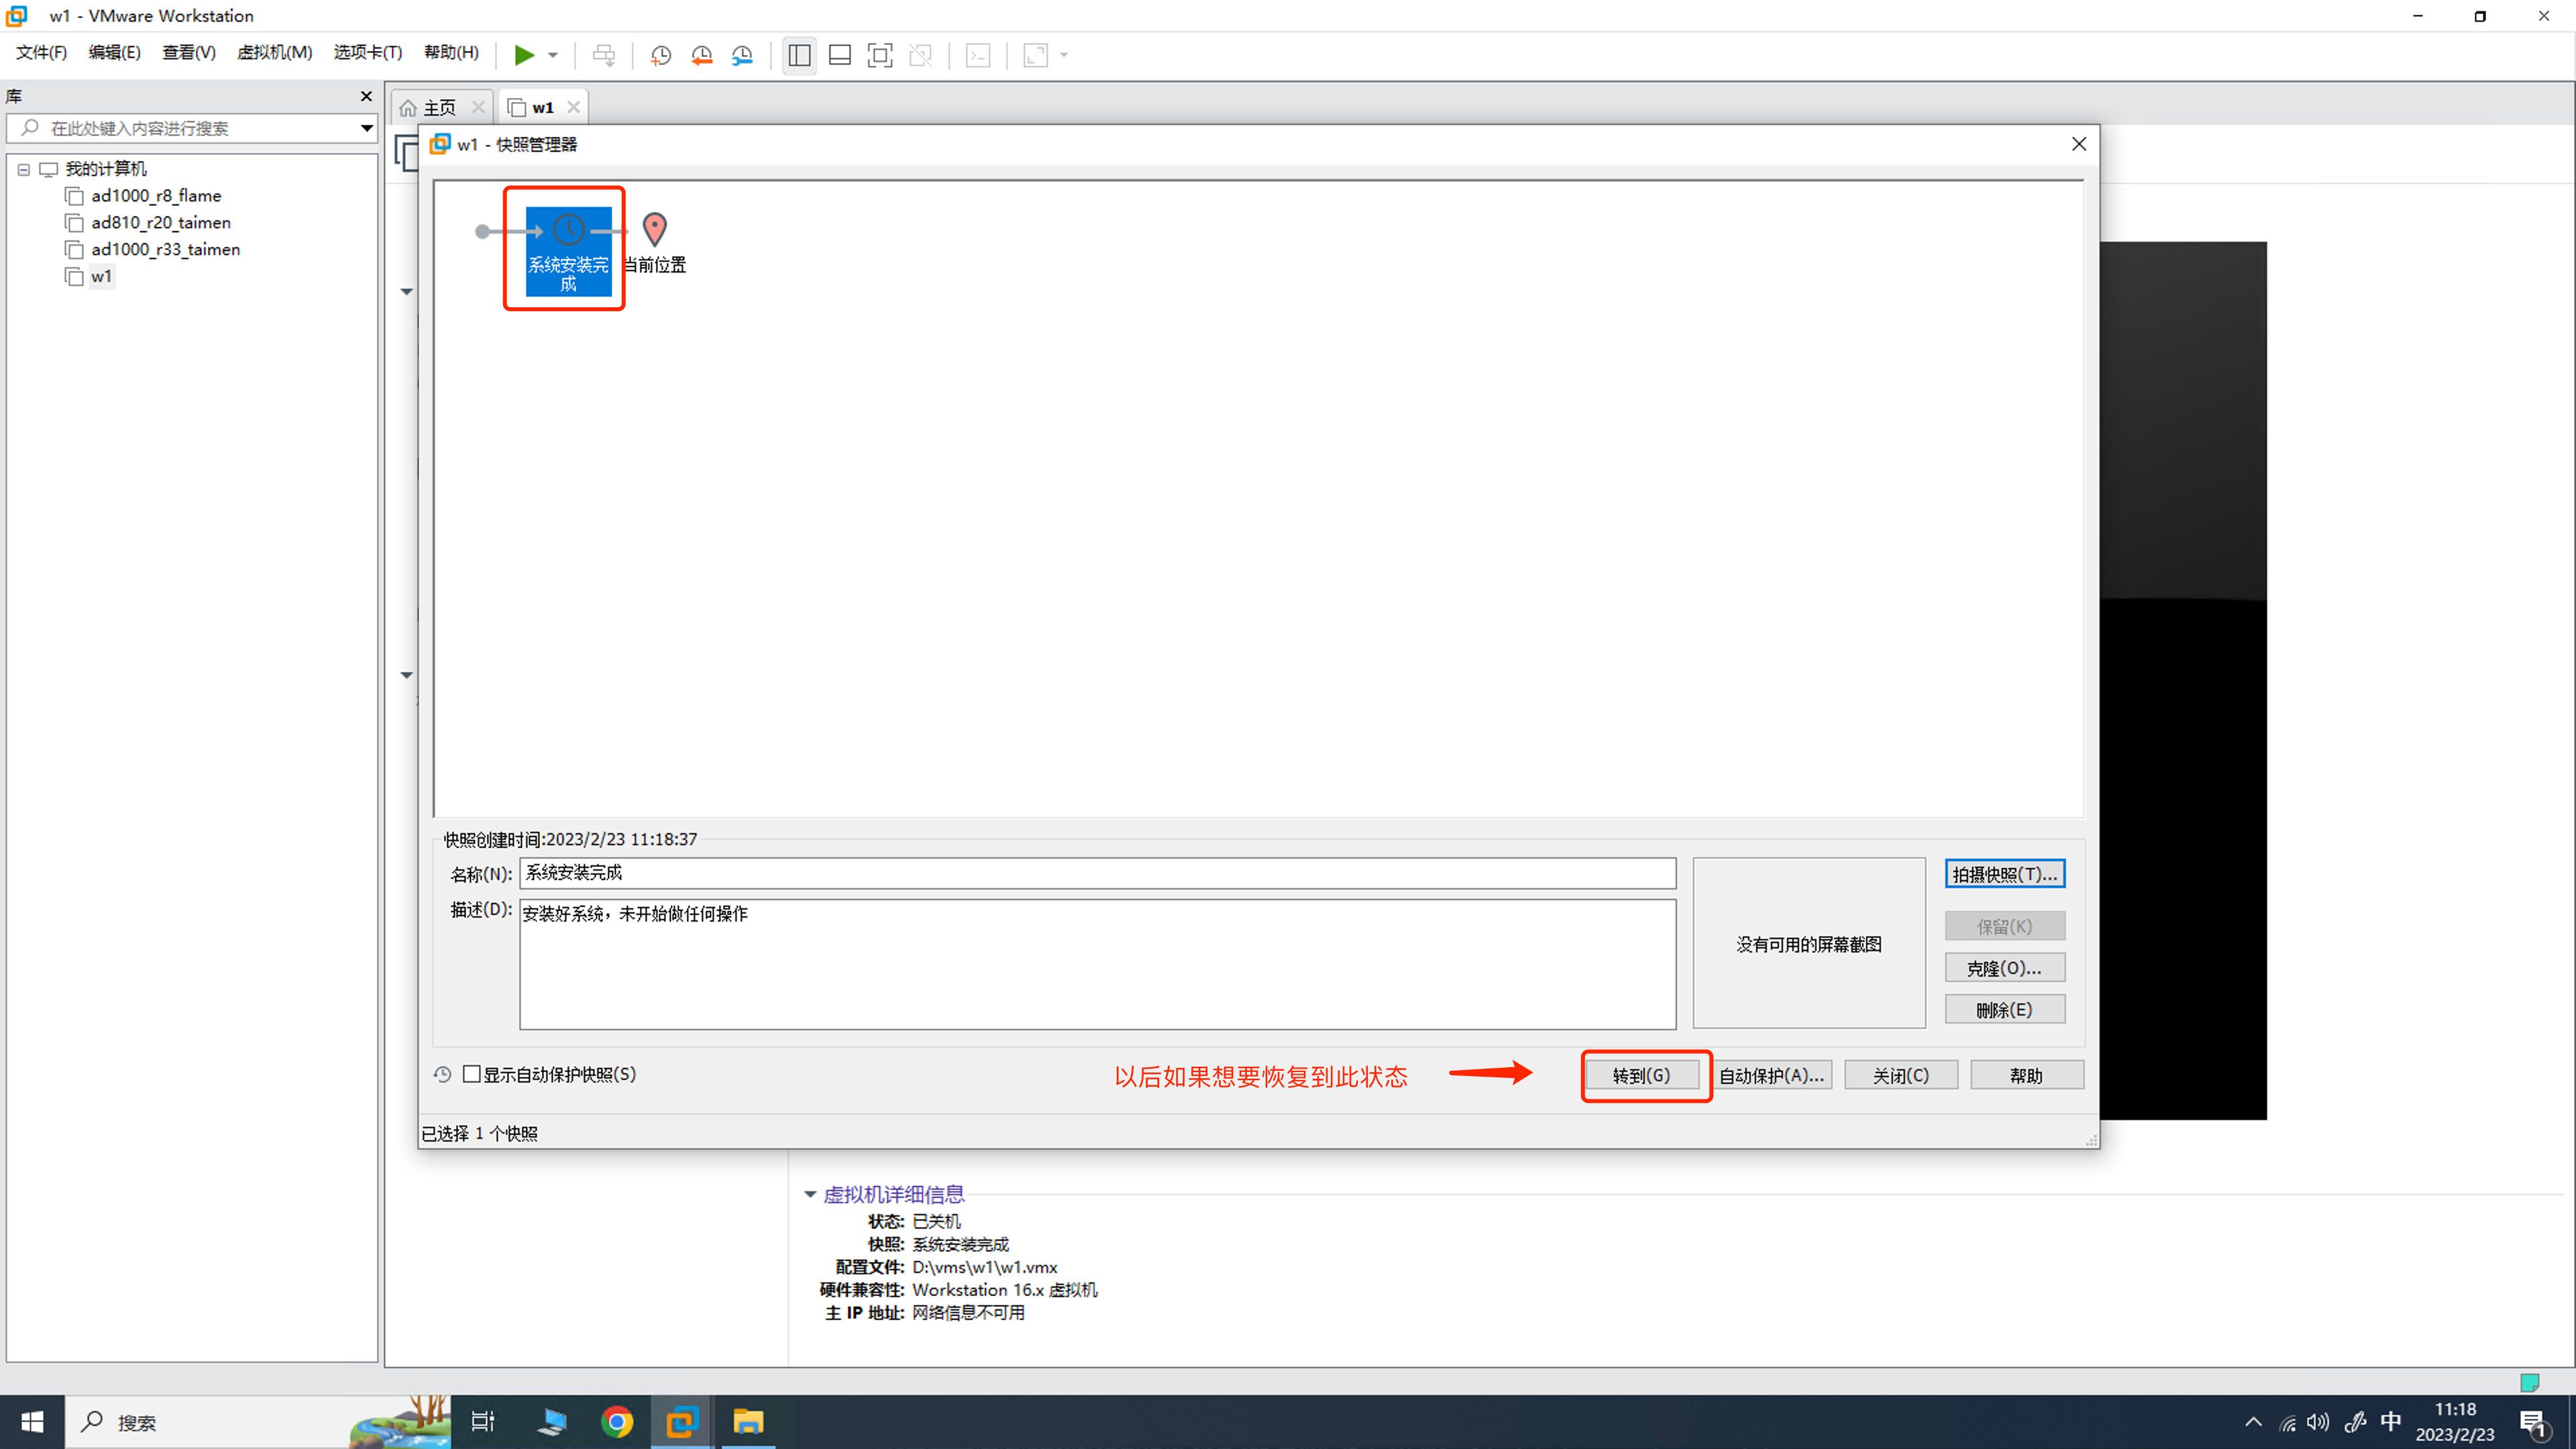Toggle the library sidebar view icon
Screen dimensions: 2576x1449
(x=799, y=55)
